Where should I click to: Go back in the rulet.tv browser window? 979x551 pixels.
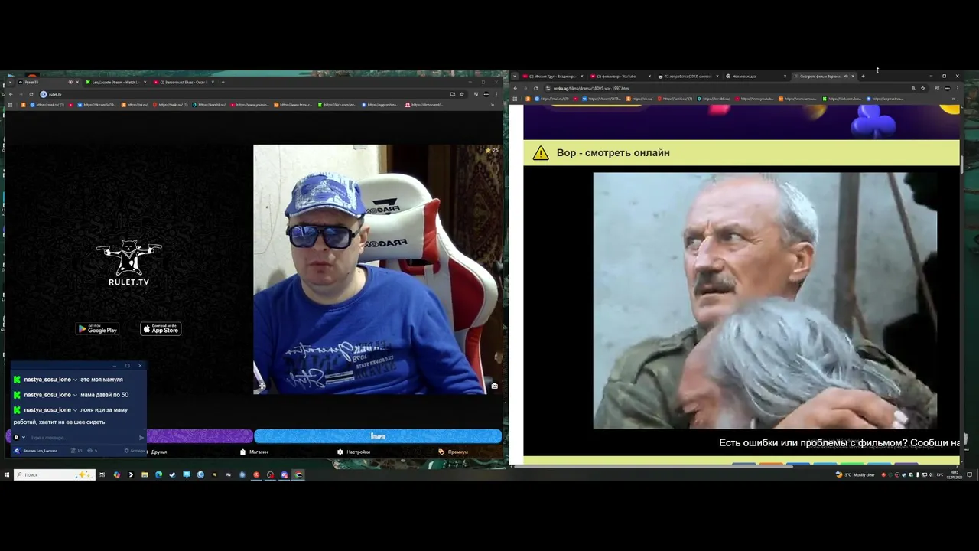pyautogui.click(x=11, y=94)
